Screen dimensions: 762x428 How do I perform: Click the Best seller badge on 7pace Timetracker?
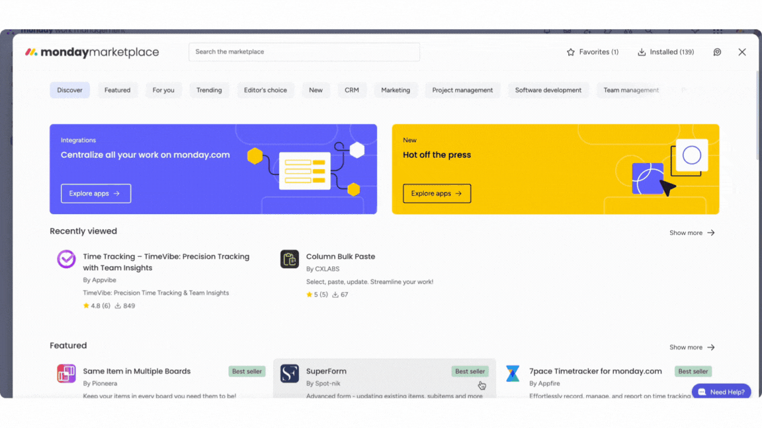point(693,371)
